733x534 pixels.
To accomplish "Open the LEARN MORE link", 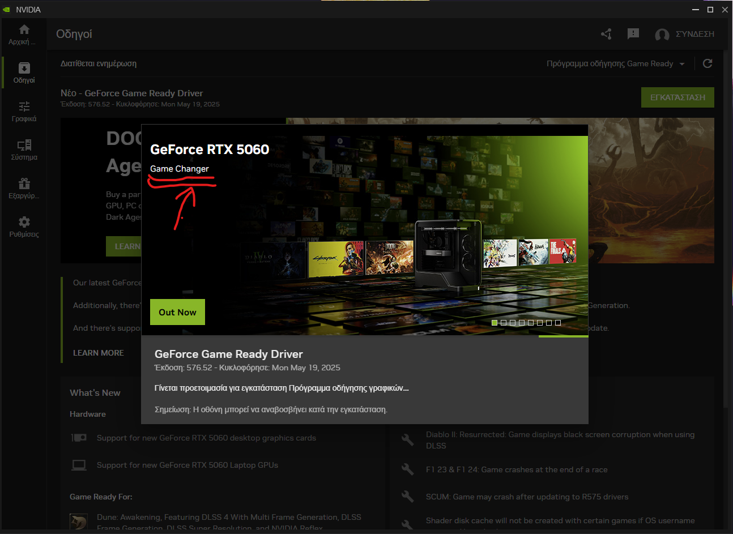I will 99,353.
